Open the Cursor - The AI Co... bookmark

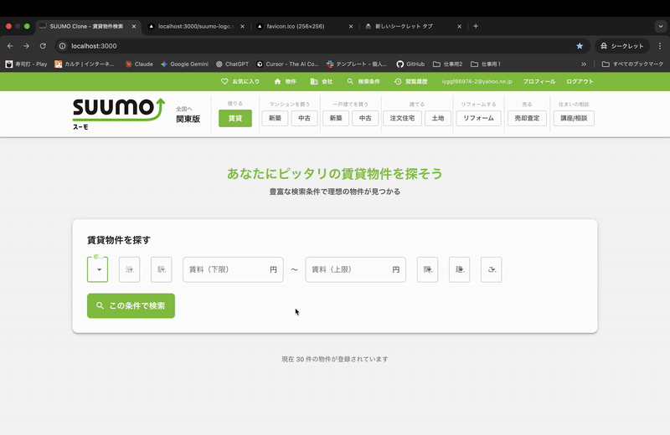click(x=287, y=64)
